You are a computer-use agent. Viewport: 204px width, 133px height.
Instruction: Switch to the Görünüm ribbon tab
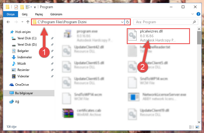click(x=56, y=14)
